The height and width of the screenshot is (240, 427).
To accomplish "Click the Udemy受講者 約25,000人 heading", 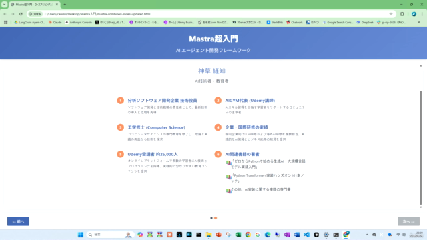I will [x=153, y=154].
